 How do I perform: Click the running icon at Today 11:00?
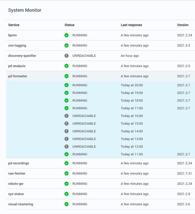pos(66,154)
